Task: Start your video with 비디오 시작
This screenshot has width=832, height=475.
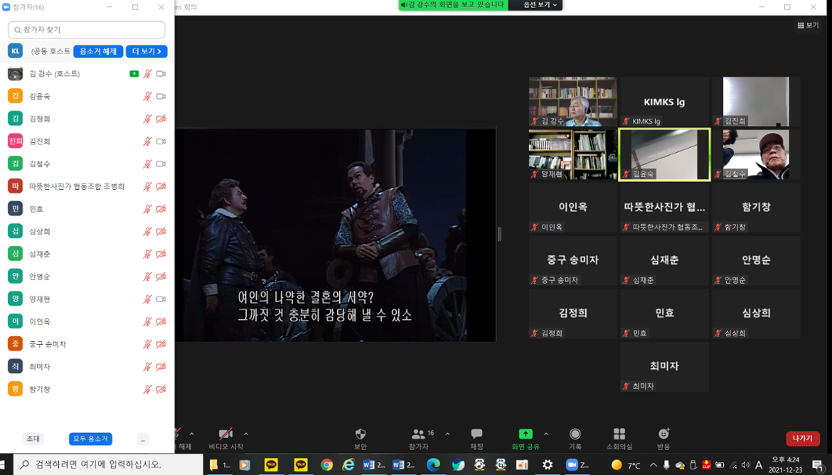Action: [225, 437]
